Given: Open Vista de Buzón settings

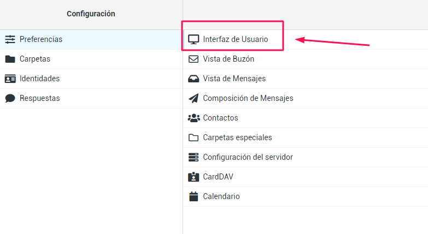Looking at the screenshot, I should click(x=228, y=59).
